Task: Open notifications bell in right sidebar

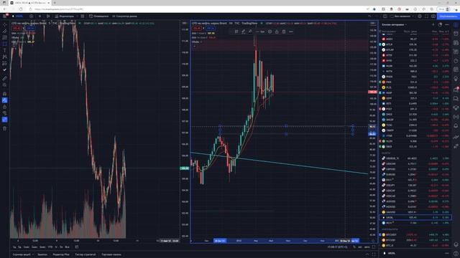Action: pos(456,125)
